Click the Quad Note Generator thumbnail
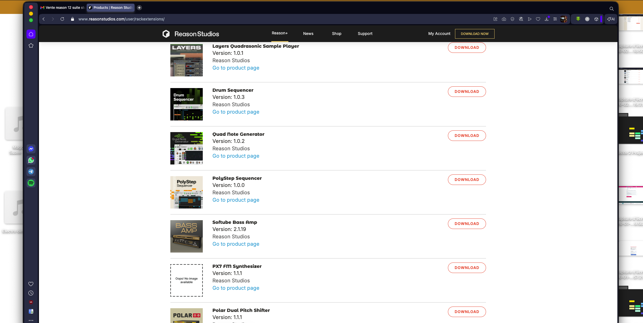The image size is (643, 323). [187, 148]
